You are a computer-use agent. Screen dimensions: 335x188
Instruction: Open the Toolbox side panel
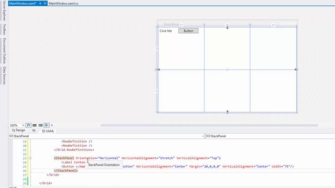pos(4,29)
